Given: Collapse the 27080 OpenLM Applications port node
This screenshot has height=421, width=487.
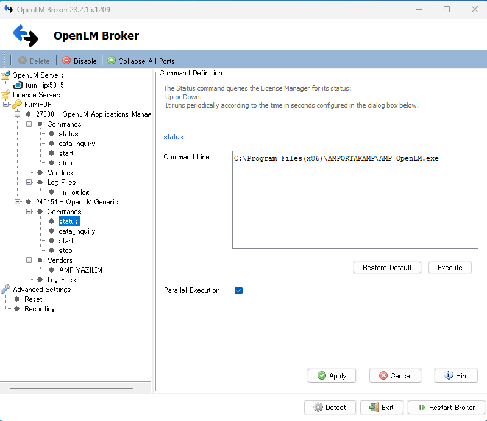Looking at the screenshot, I should click(x=18, y=114).
